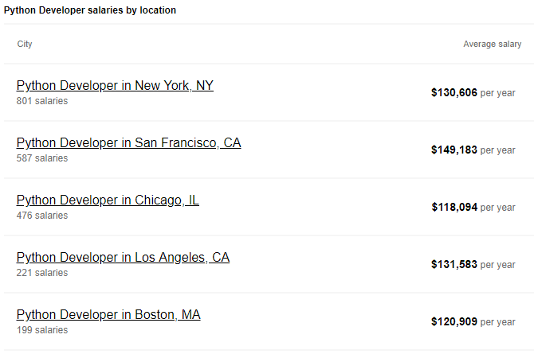Click the 221 salaries count text

[x=42, y=273]
